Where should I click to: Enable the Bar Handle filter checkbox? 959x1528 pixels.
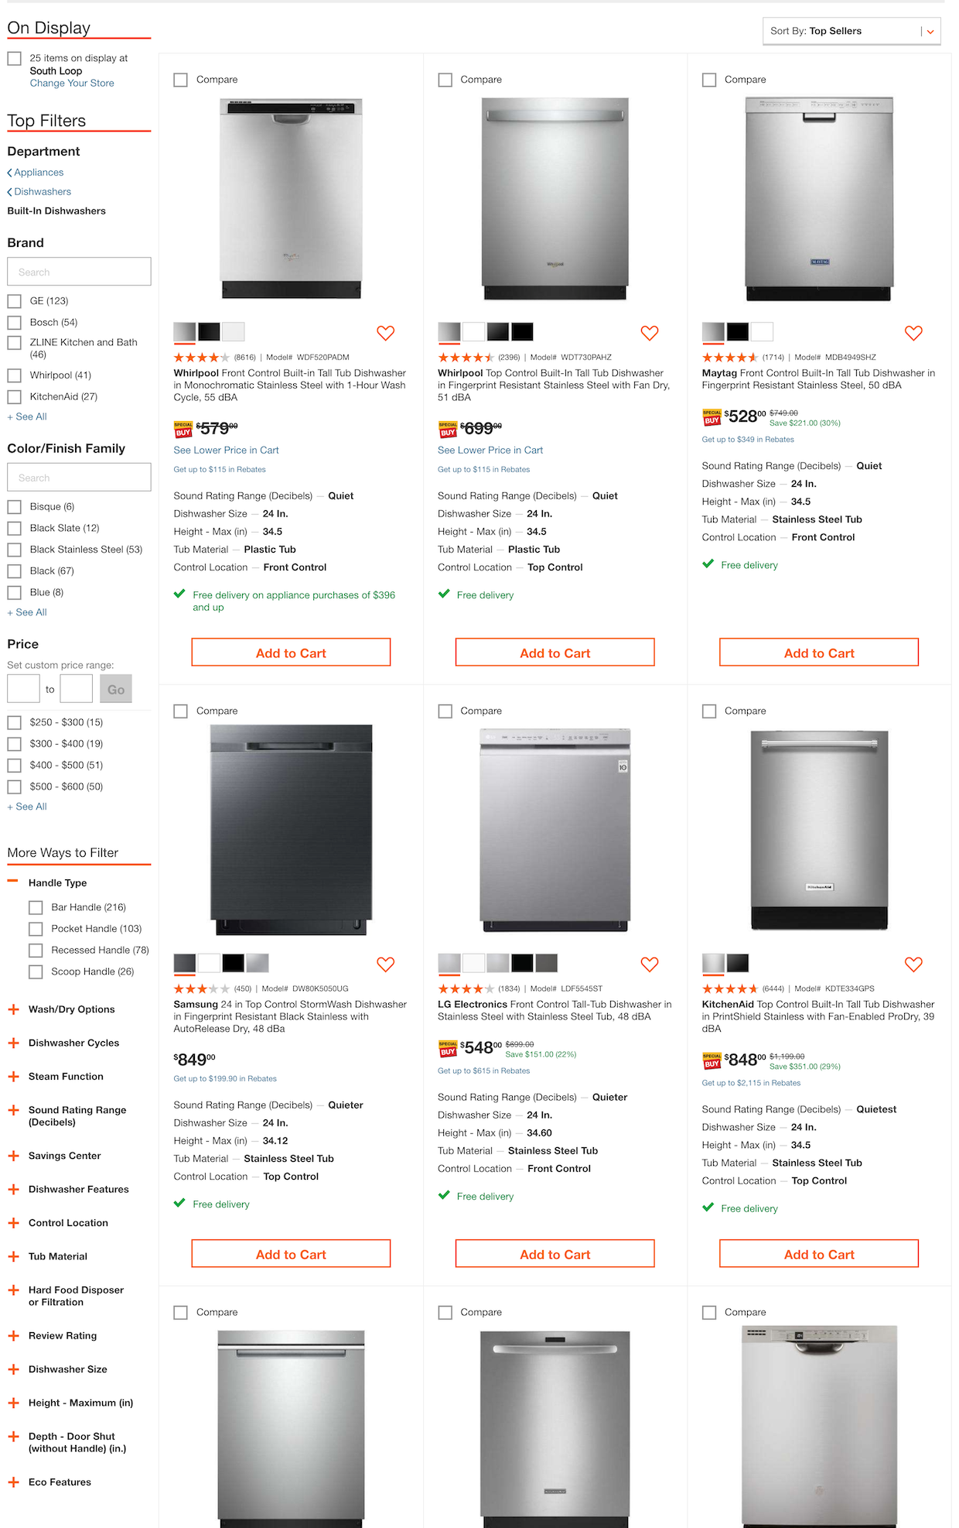(x=36, y=907)
